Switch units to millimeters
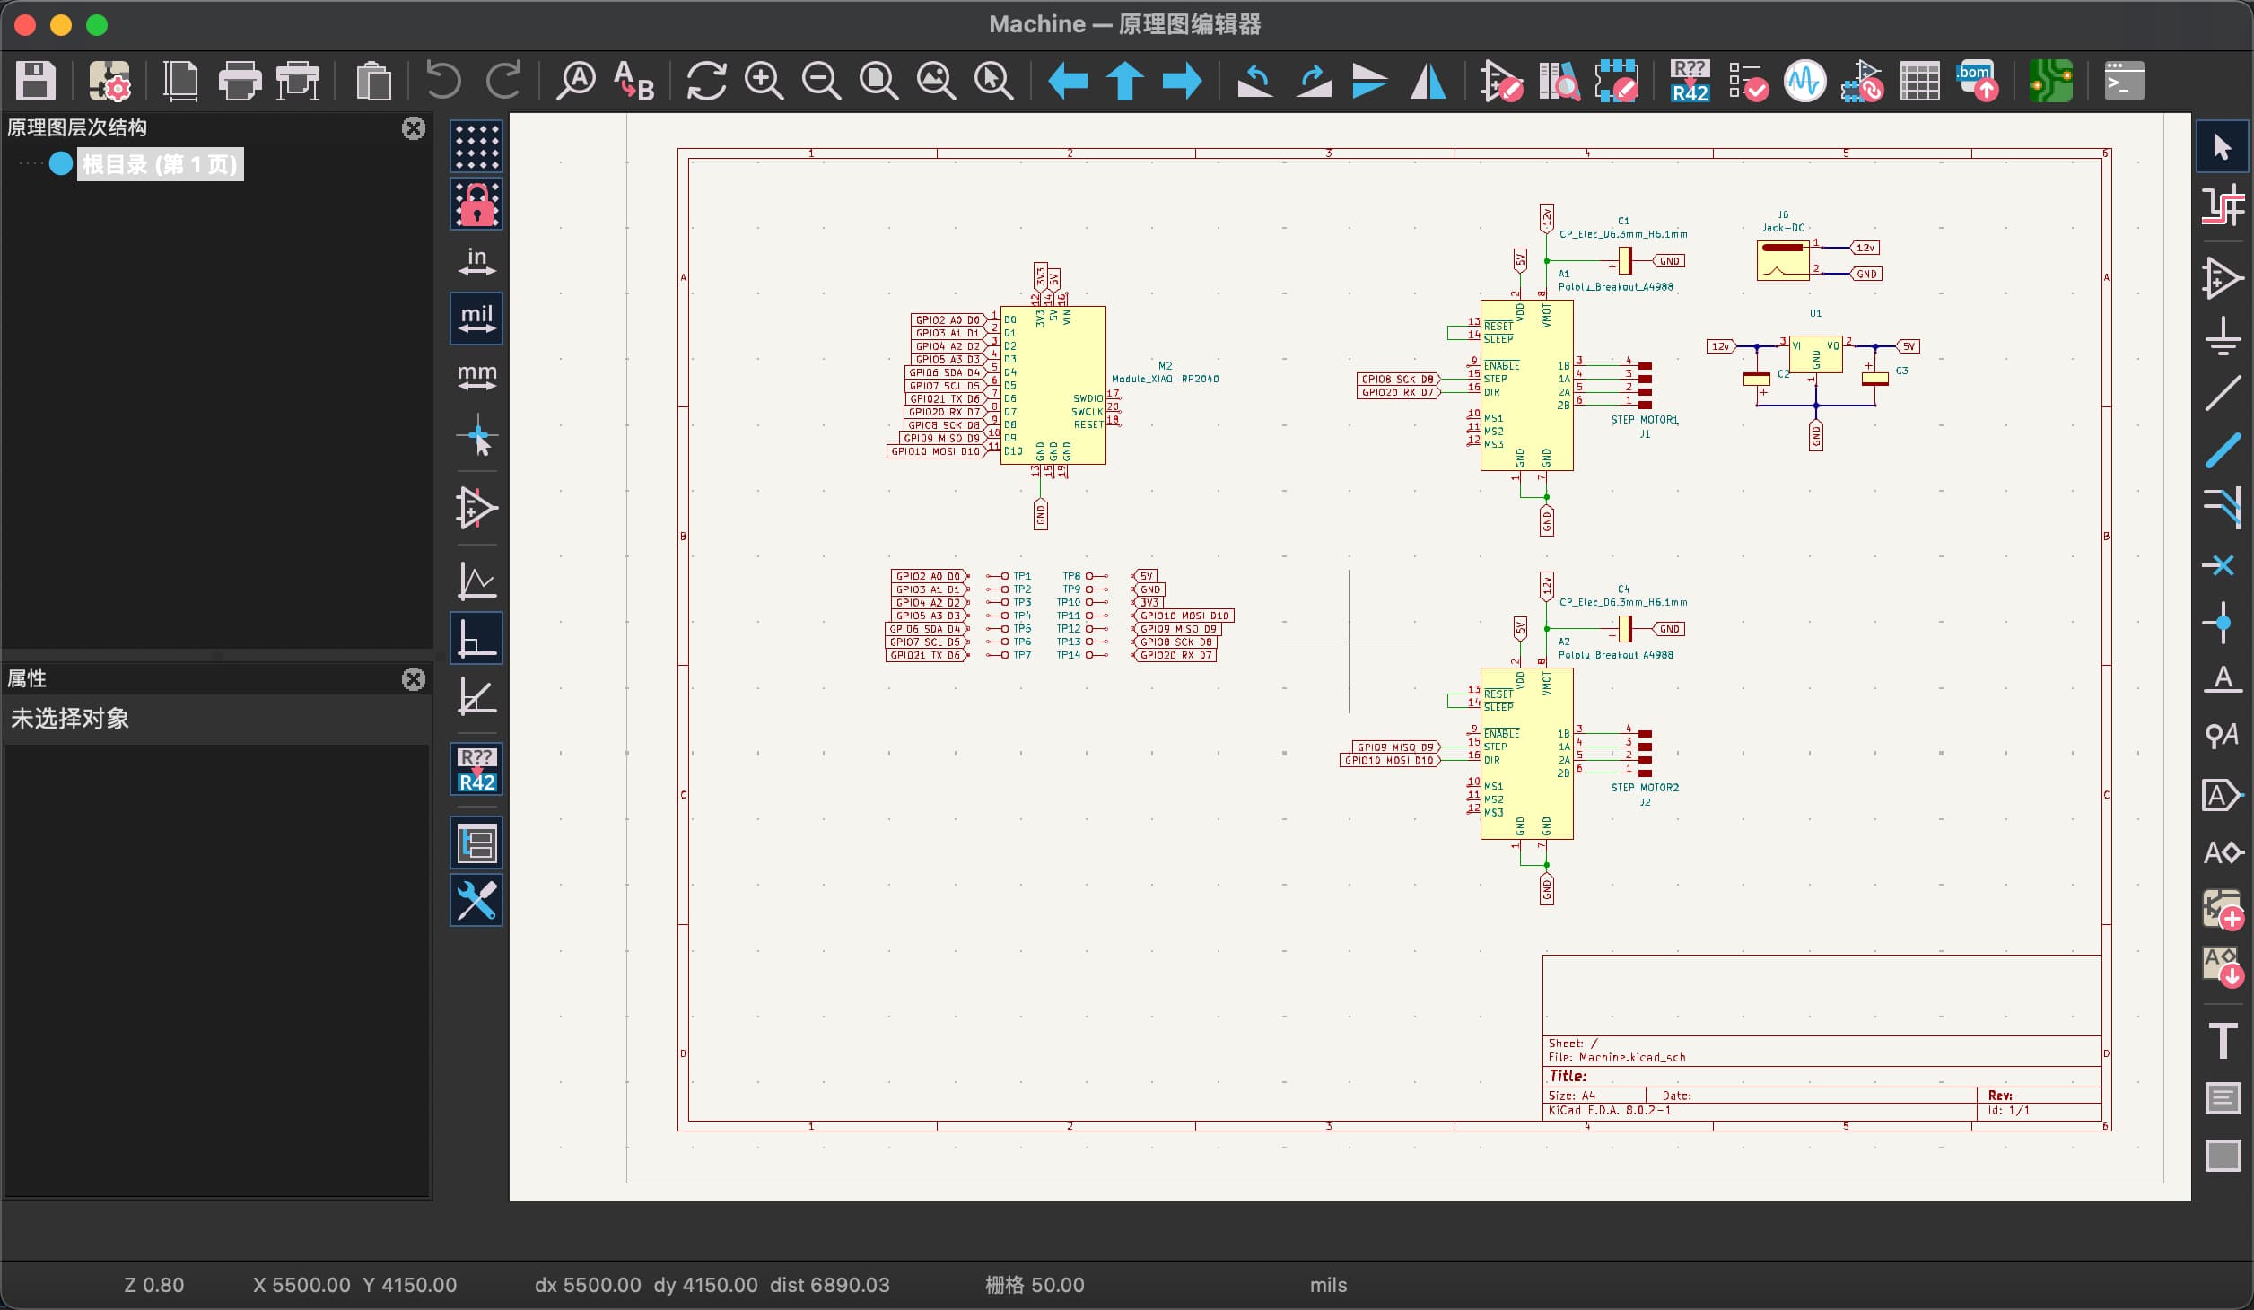2254x1310 pixels. pyautogui.click(x=476, y=376)
